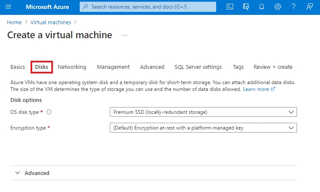Open the Encryption type dropdown
This screenshot has width=320, height=192.
[x=203, y=128]
